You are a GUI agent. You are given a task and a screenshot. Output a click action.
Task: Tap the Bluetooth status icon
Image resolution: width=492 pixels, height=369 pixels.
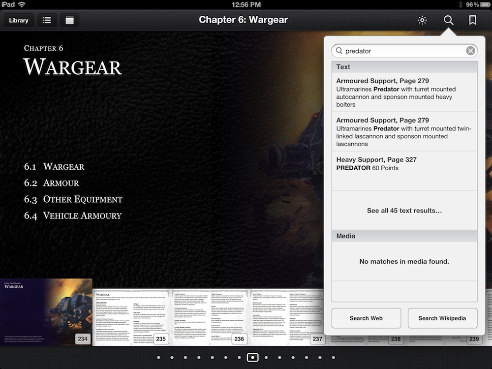coord(461,4)
